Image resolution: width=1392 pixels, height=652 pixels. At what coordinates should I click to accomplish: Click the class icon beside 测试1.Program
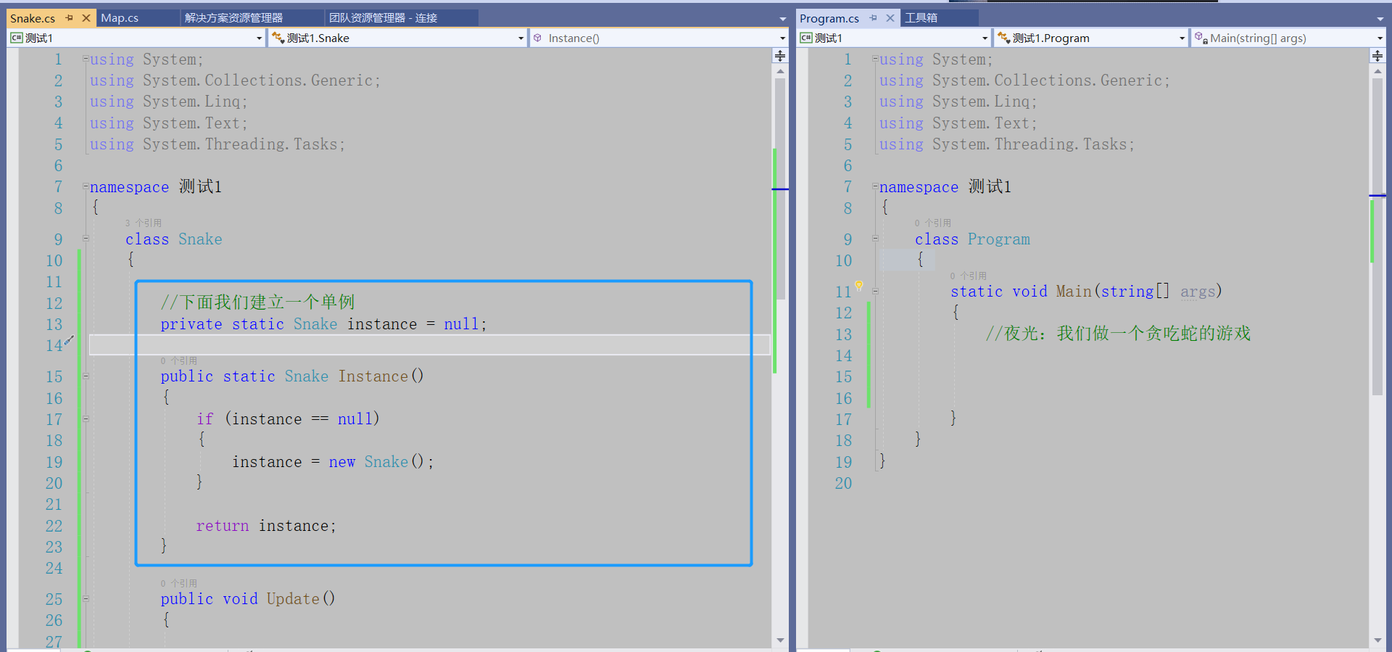coord(1003,38)
